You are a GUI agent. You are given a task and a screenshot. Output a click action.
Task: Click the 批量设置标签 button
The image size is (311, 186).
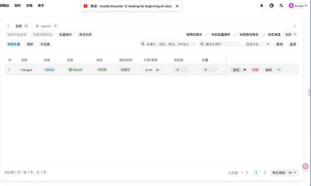43,35
